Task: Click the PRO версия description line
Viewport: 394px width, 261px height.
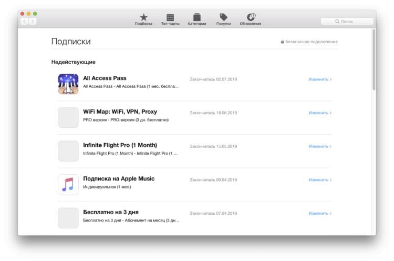Action: click(x=126, y=120)
